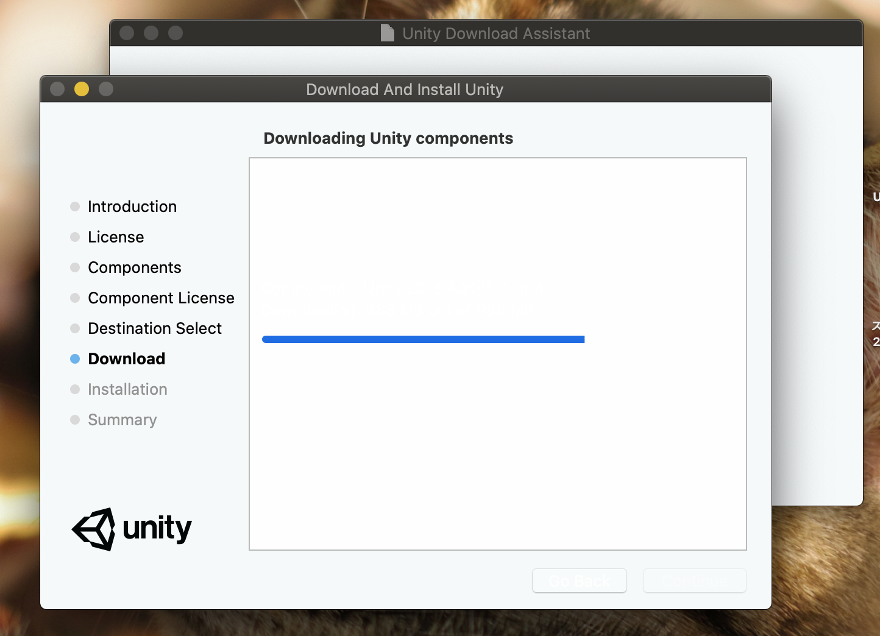Select the License step label

point(116,237)
